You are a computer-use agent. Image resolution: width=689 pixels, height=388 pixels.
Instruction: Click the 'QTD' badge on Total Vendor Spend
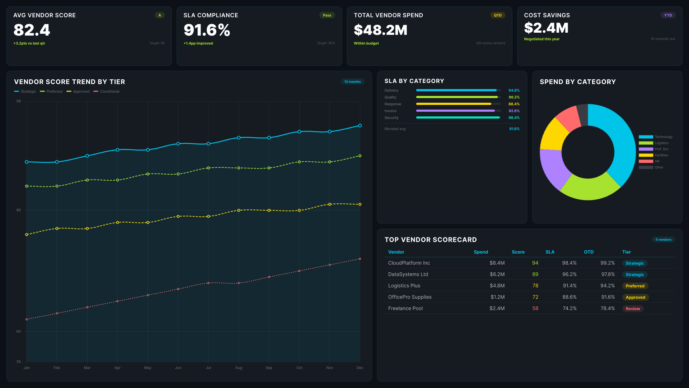point(497,15)
